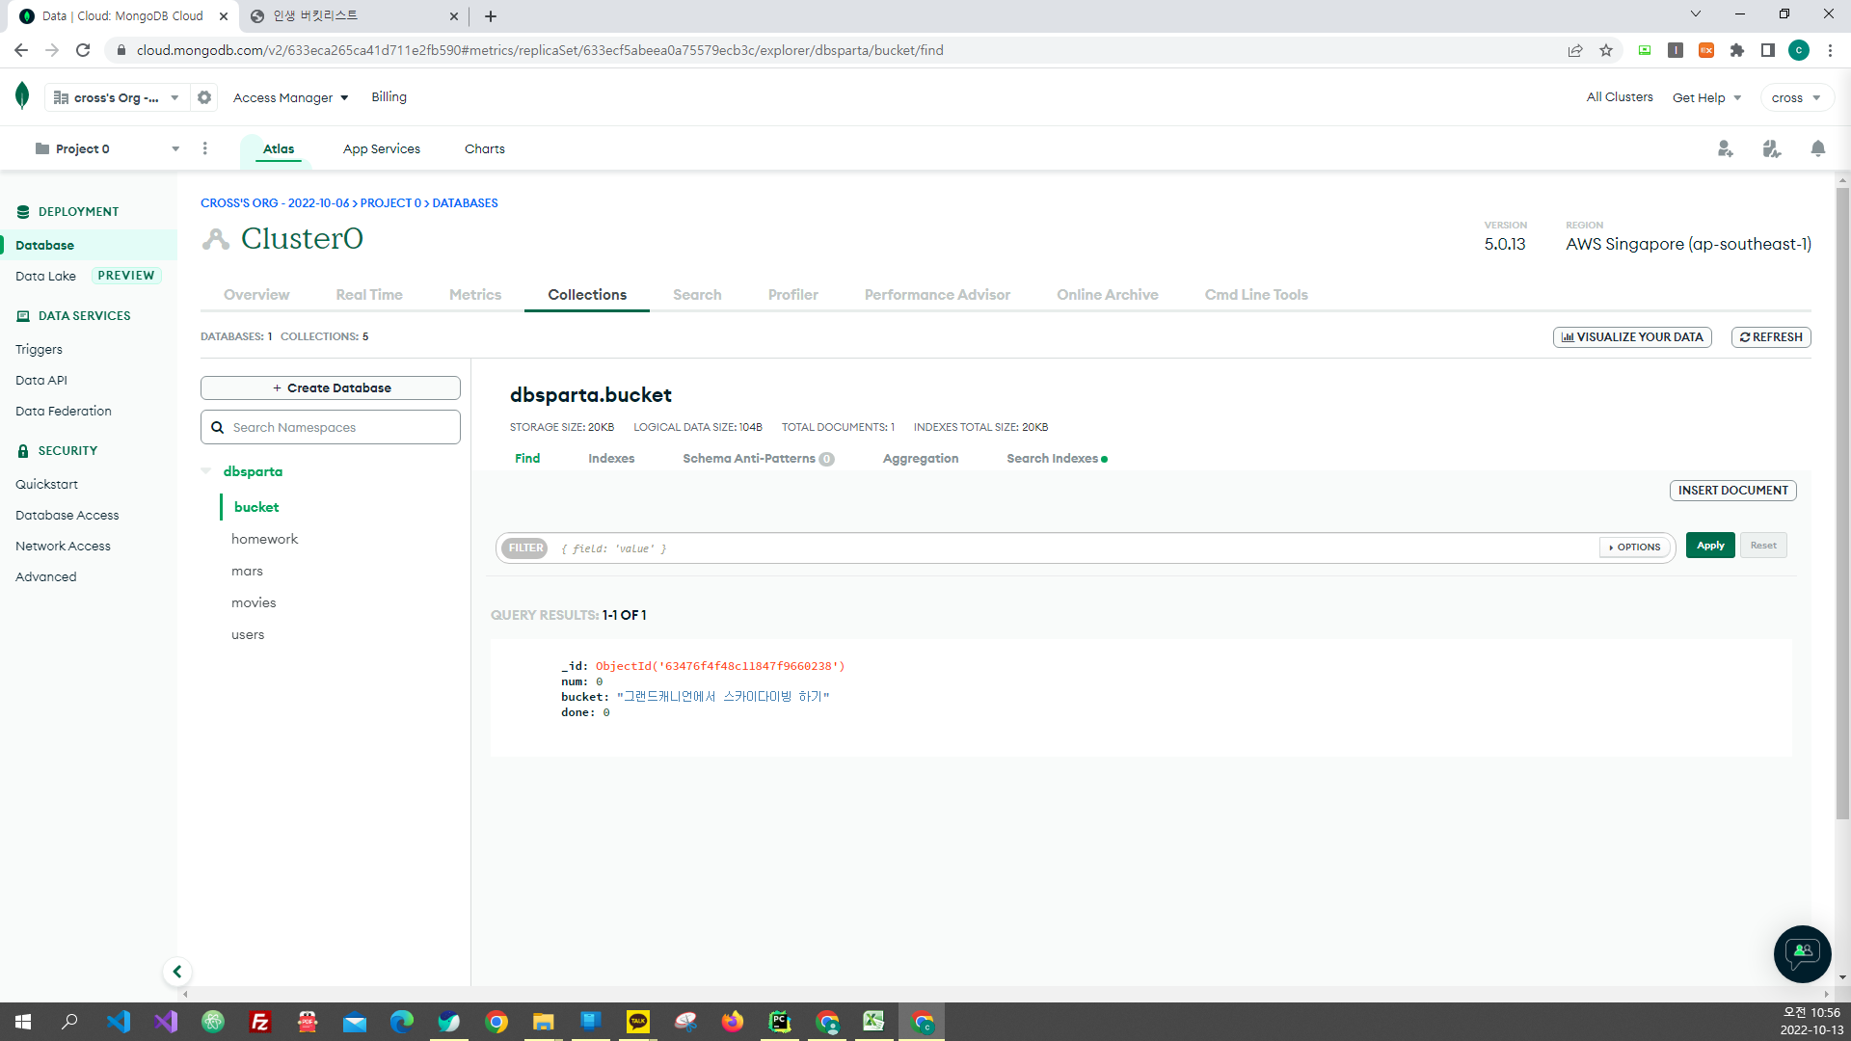
Task: Select the homework collection
Action: (264, 539)
